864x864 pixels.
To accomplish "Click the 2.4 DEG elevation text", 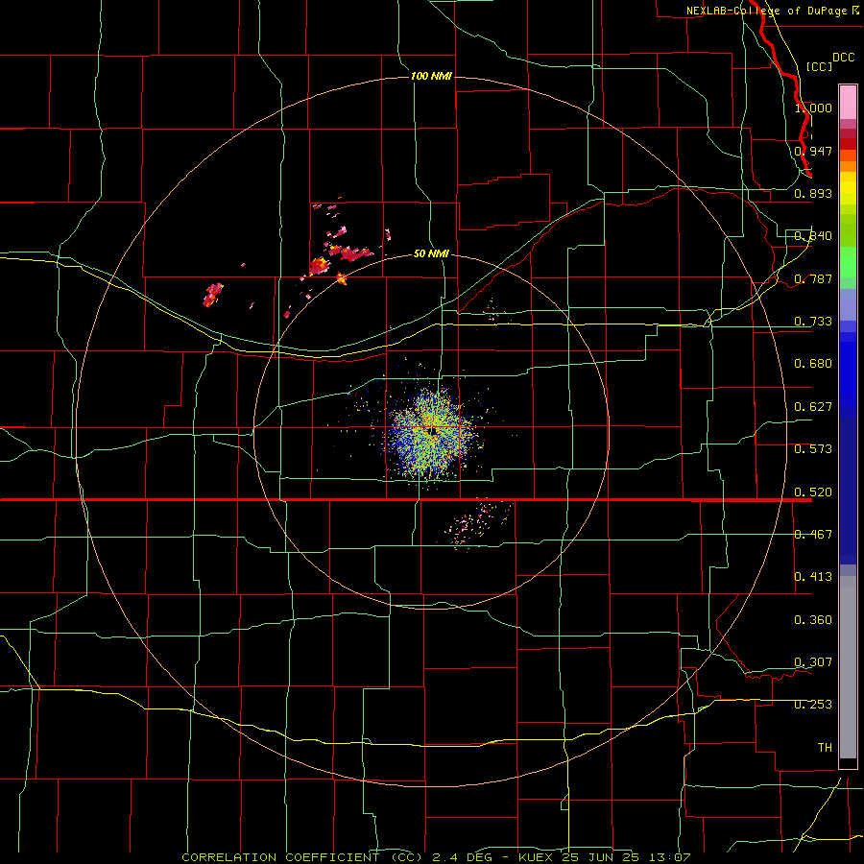I will (x=462, y=857).
